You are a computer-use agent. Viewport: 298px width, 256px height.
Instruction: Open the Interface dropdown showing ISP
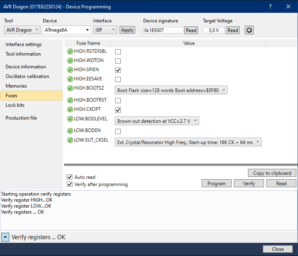coord(105,30)
